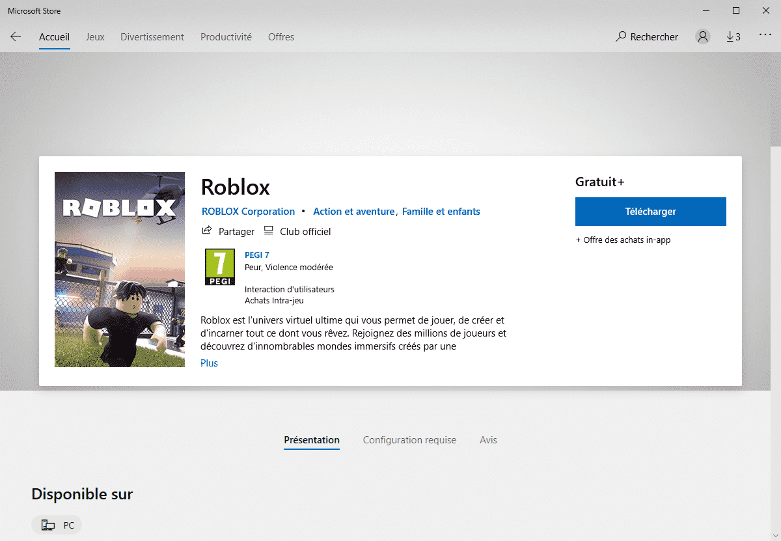
Task: Expand description with the Plus link
Action: pos(209,363)
